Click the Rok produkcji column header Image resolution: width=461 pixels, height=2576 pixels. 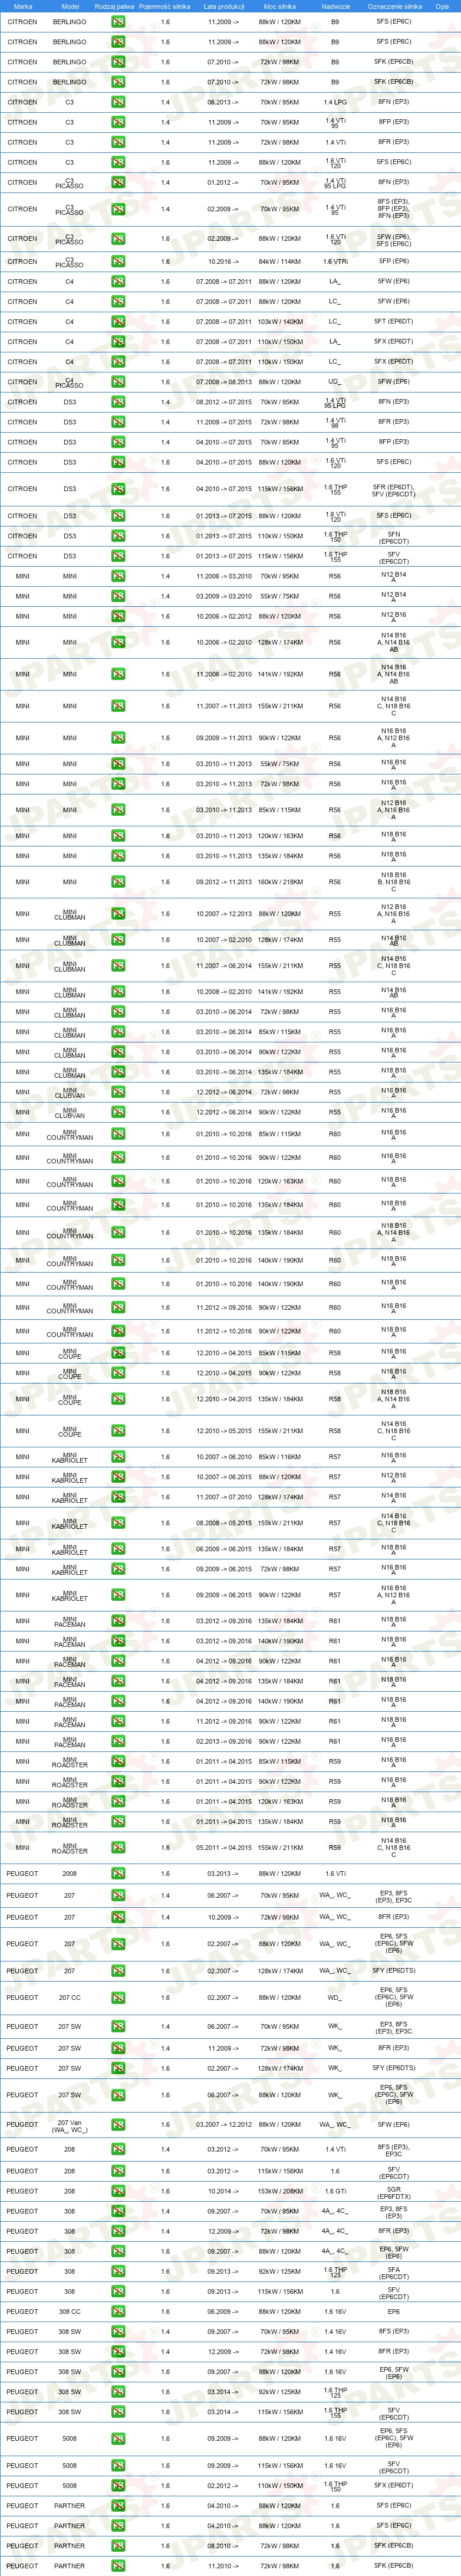(x=223, y=6)
